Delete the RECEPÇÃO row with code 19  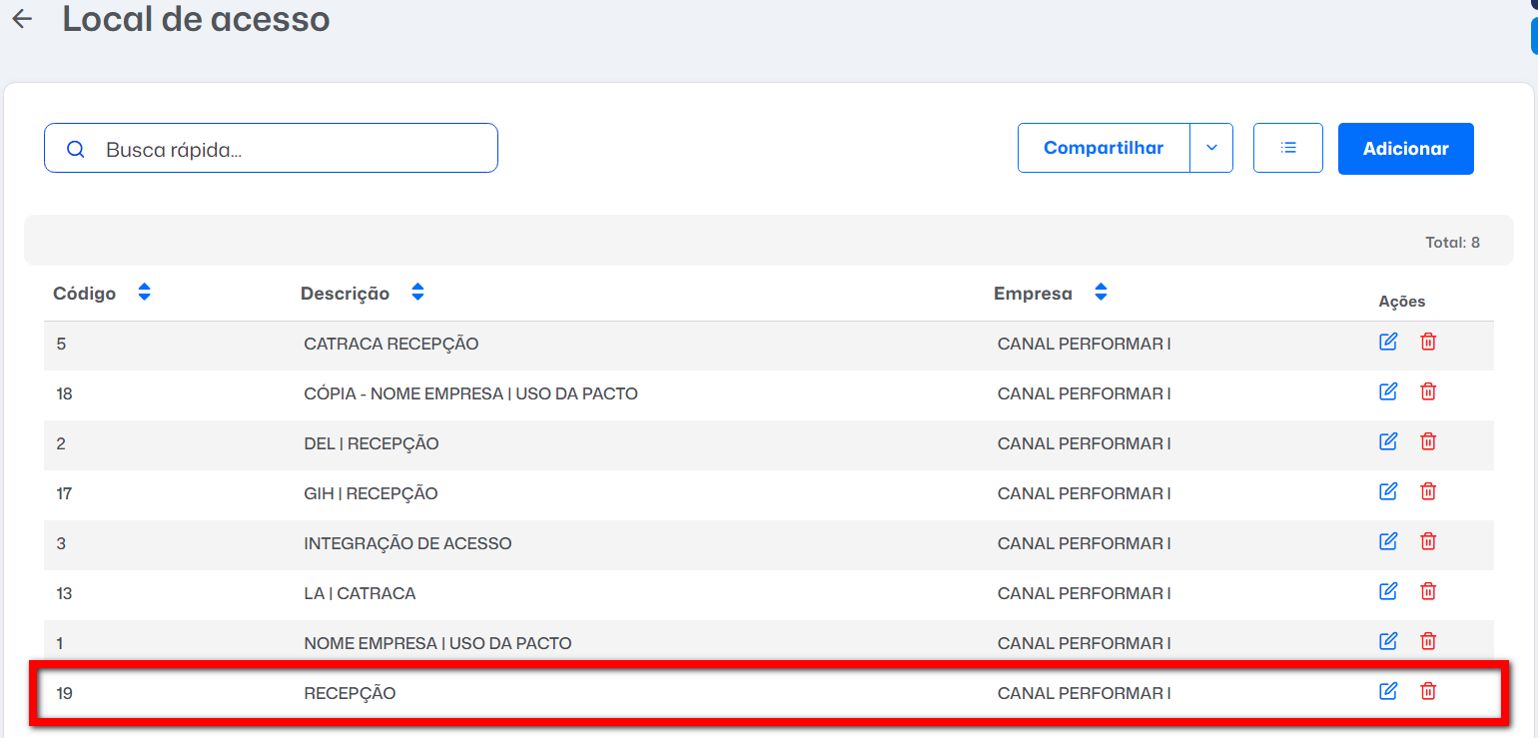(1428, 691)
